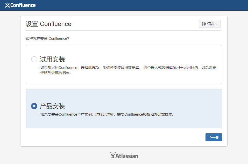Click the 下一步 next button
Screen dimensions: 248x164
(214, 137)
